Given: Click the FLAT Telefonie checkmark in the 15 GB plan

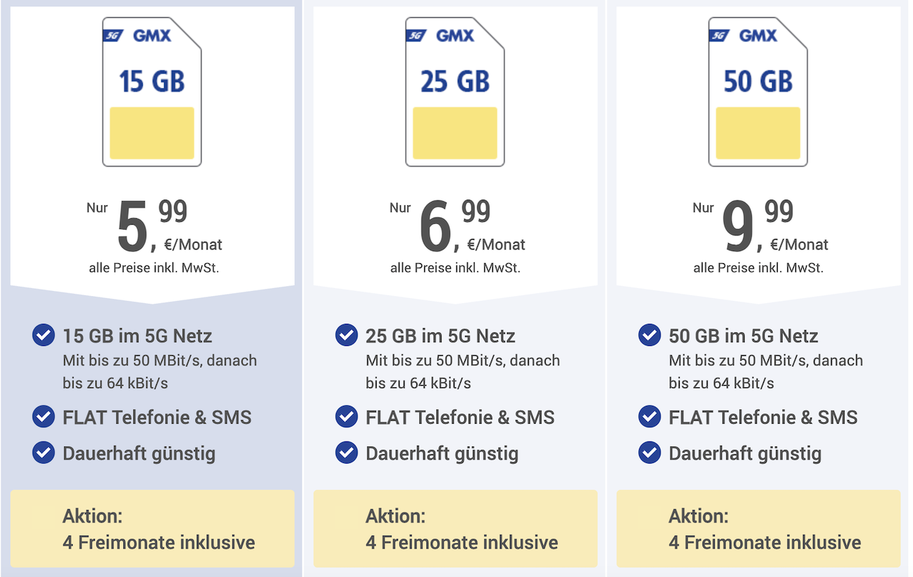Looking at the screenshot, I should click(44, 417).
